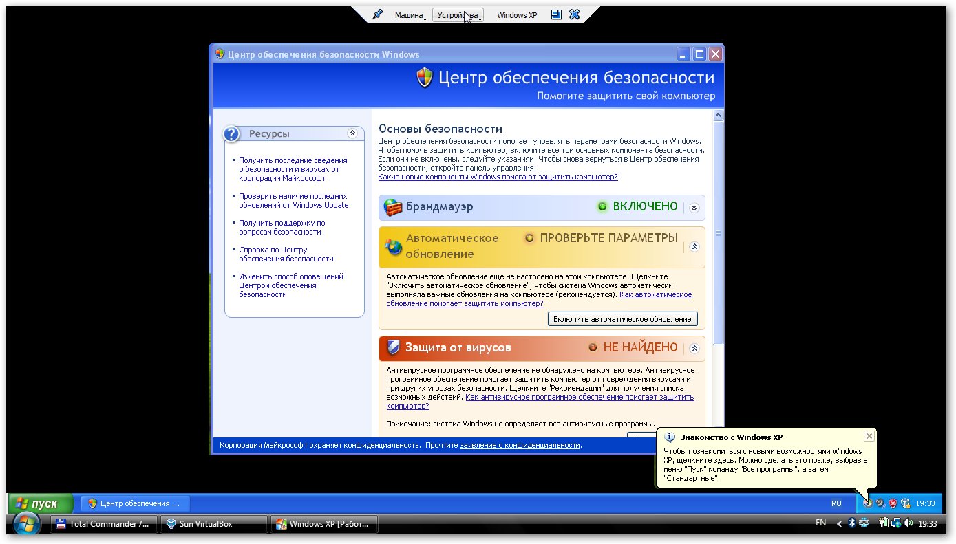Viewport: 956px width, 544px height.
Task: Click the Bluetooth tray icon
Action: click(851, 523)
